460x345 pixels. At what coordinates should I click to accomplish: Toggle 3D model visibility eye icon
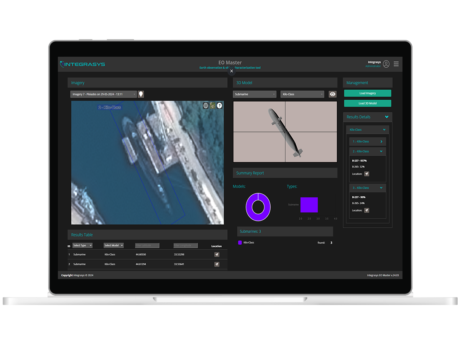tap(332, 94)
